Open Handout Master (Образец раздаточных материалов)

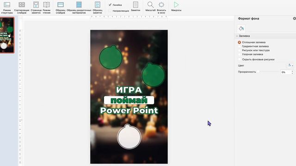pyautogui.click(x=79, y=7)
